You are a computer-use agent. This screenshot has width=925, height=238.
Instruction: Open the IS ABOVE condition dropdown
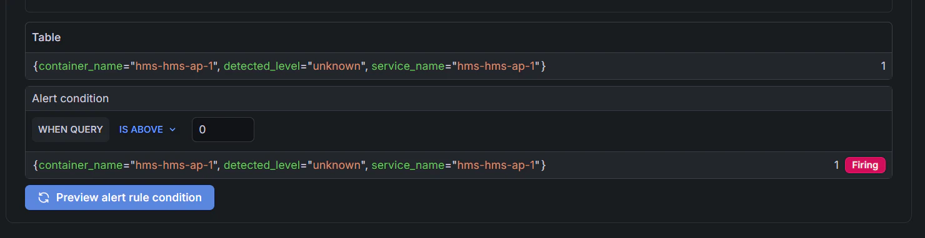tap(147, 130)
